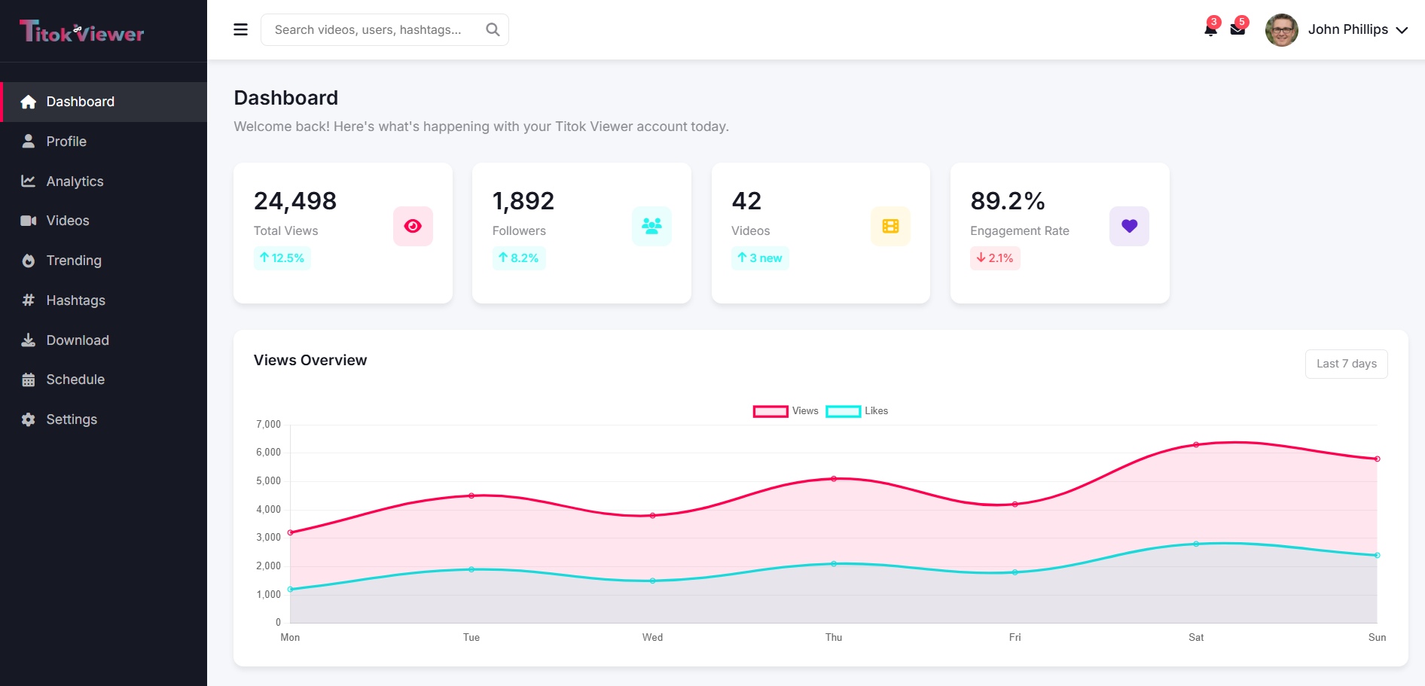Toggle the Views series in chart legend
This screenshot has width=1425, height=686.
click(786, 411)
